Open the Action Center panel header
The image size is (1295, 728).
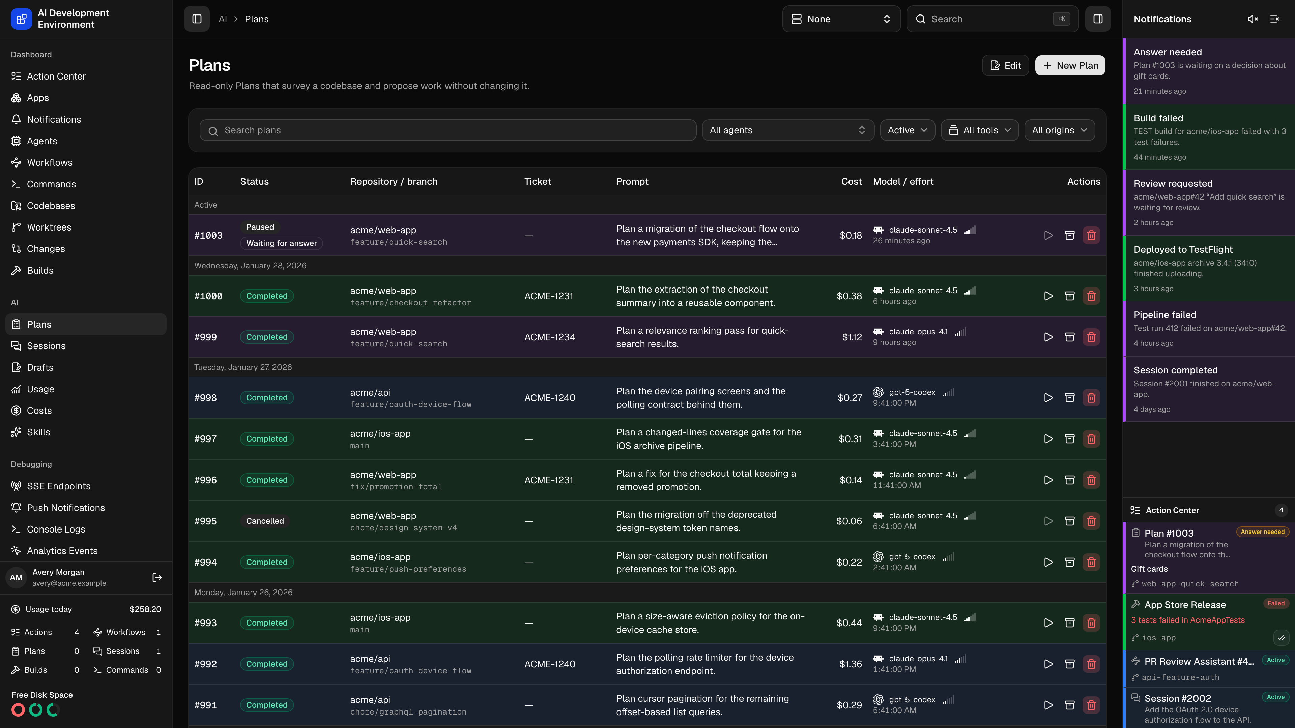pos(1209,510)
